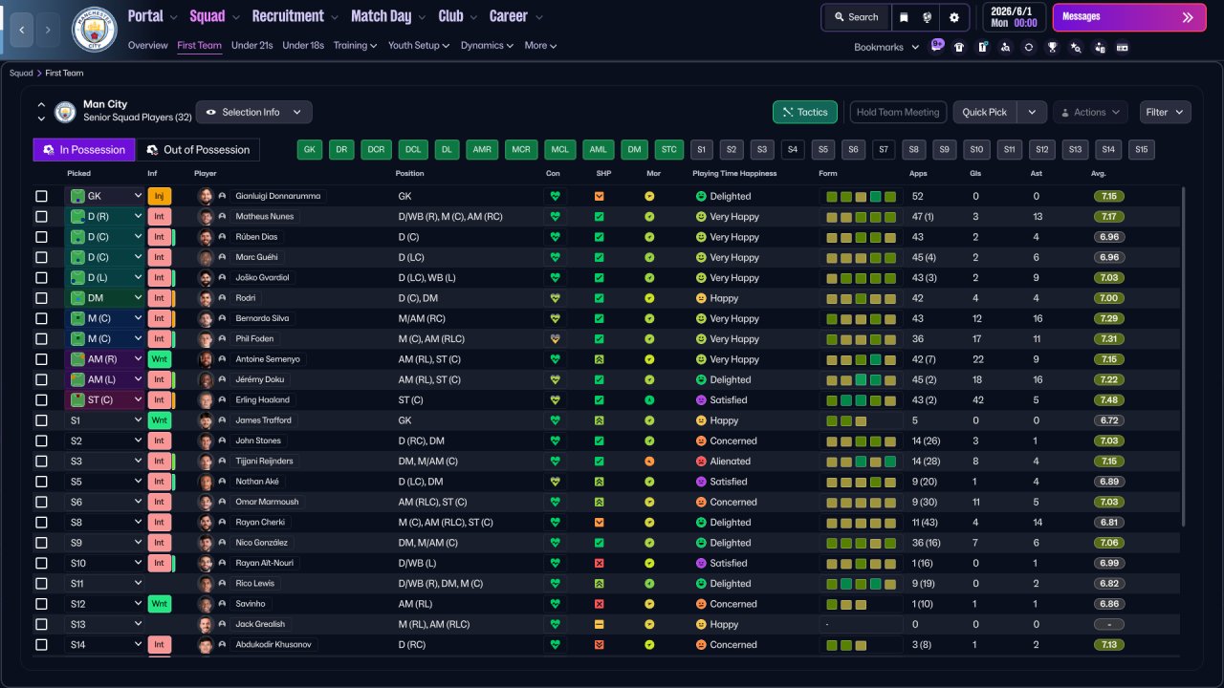Click Bernardo Silva's 7.29 average rating pill
This screenshot has width=1224, height=688.
pos(1109,318)
